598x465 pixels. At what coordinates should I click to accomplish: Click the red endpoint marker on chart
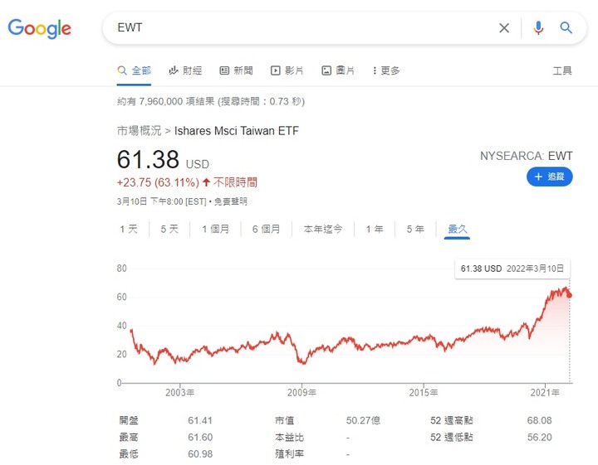569,295
